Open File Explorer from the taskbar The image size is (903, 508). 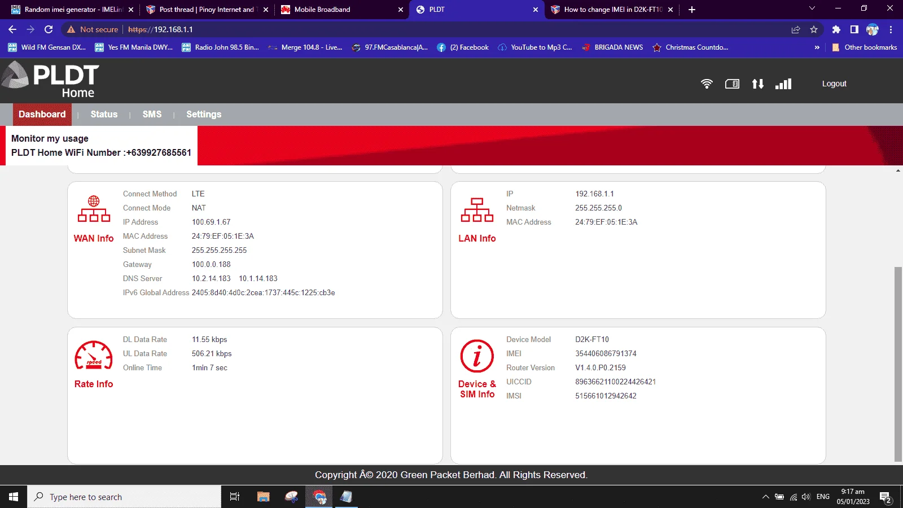click(263, 497)
